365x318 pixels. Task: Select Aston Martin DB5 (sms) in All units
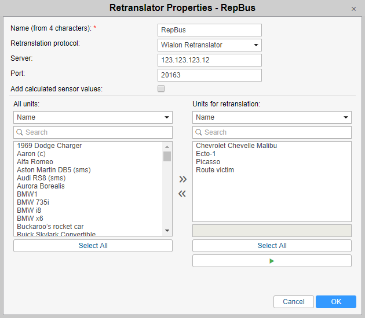pos(54,170)
